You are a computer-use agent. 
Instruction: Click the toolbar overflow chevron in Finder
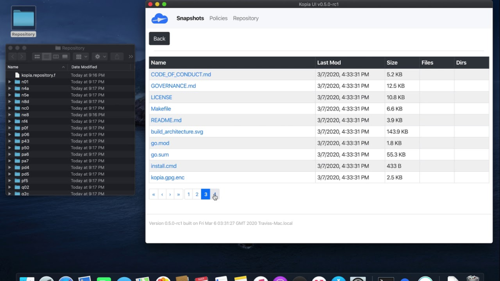click(130, 57)
